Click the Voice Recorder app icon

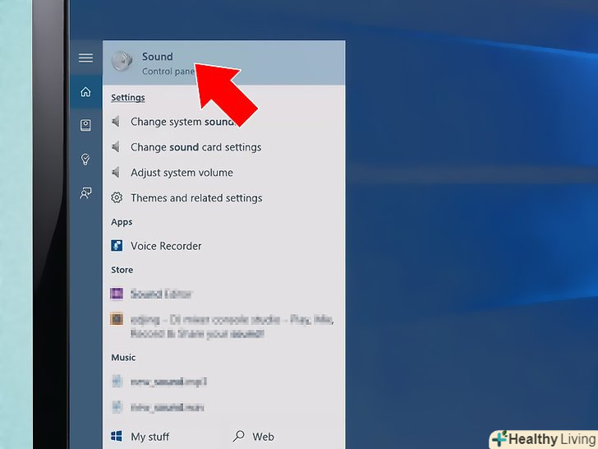tap(117, 246)
